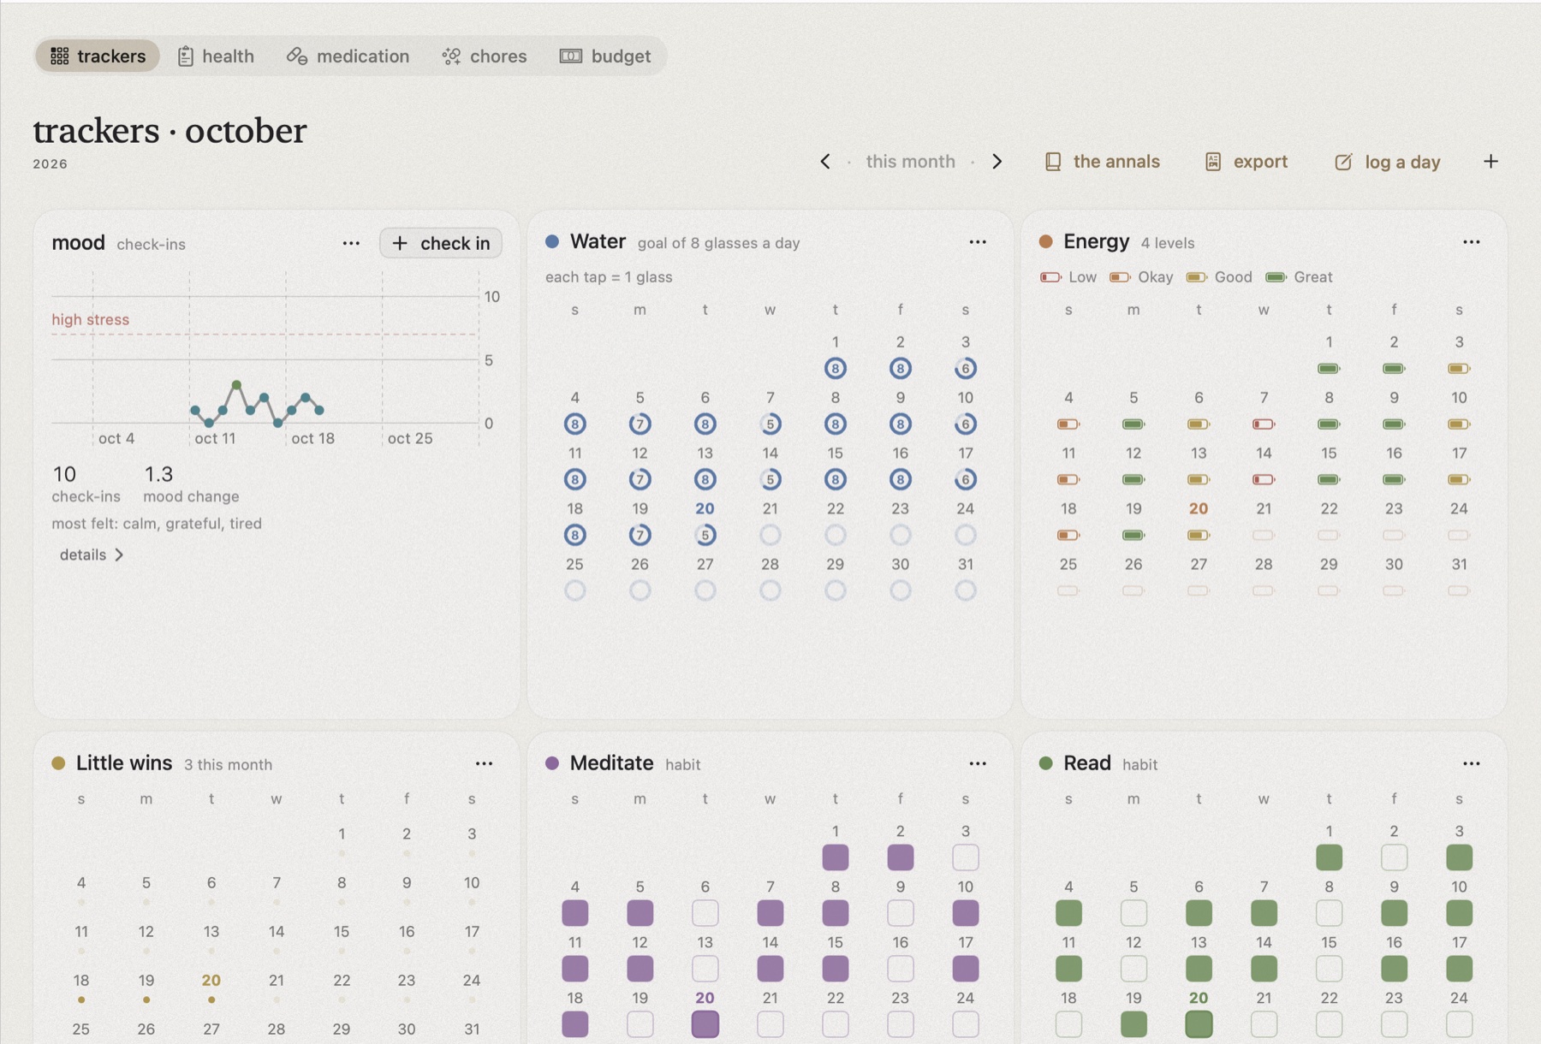Toggle Read box for October 5

[1133, 912]
